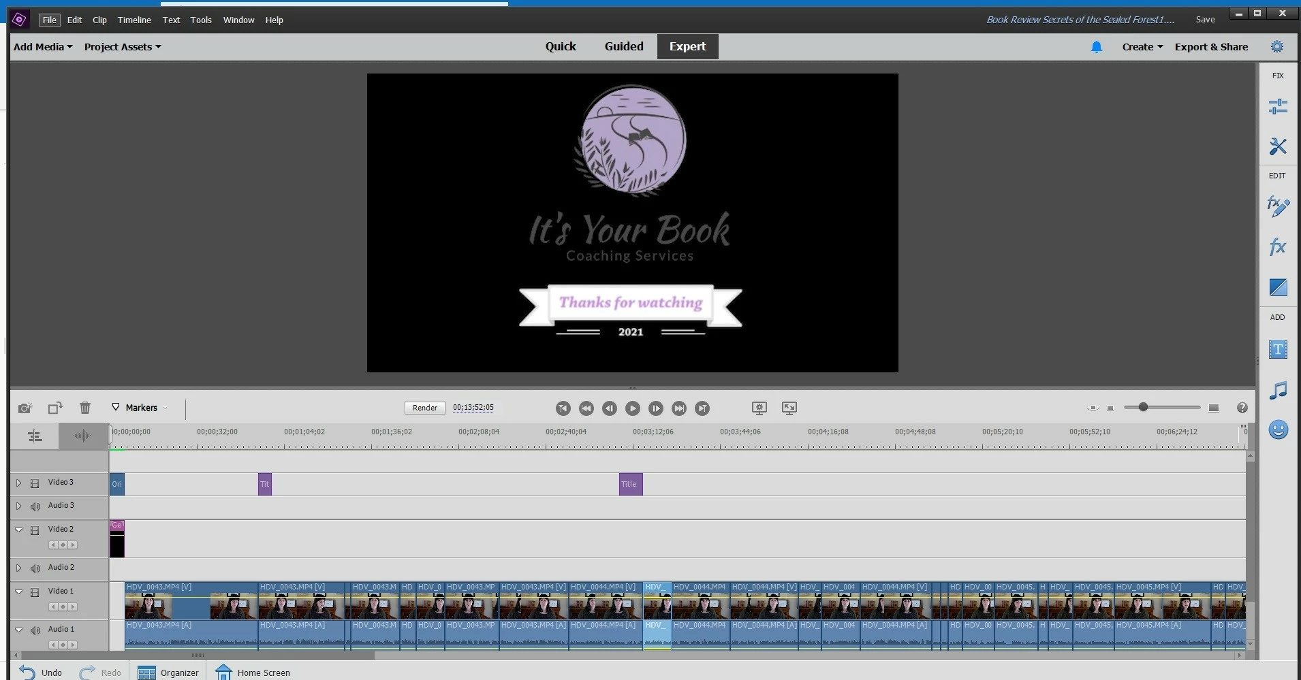Collapse the Video 2 track
The image size is (1301, 680).
tap(19, 530)
